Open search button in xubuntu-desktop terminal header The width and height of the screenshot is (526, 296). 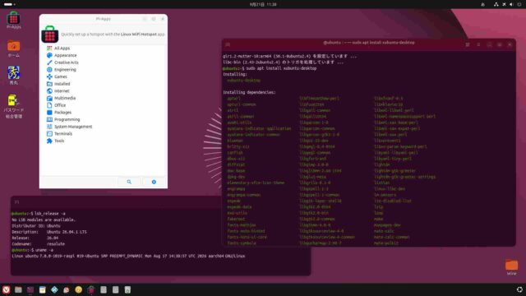pyautogui.click(x=468, y=44)
